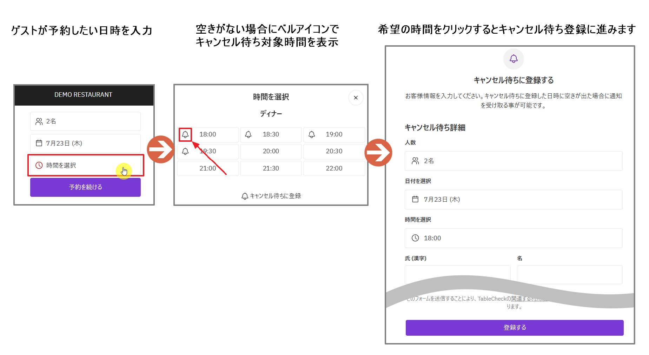Click the 氏 (漢字) input field
This screenshot has height=355, width=649.
pyautogui.click(x=457, y=275)
